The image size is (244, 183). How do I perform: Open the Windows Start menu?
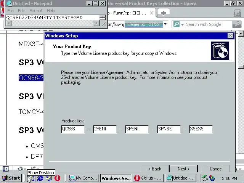click(x=11, y=178)
